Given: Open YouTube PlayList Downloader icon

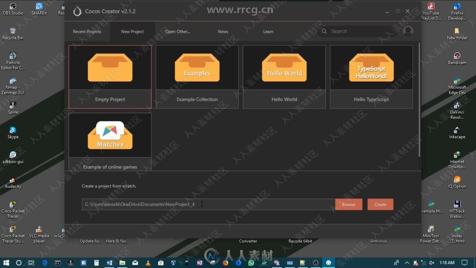Looking at the screenshot, I should [431, 12].
